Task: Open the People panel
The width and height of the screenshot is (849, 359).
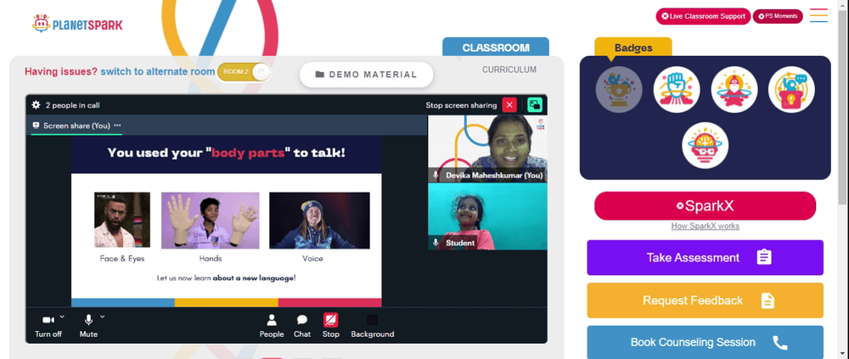Action: [x=272, y=326]
